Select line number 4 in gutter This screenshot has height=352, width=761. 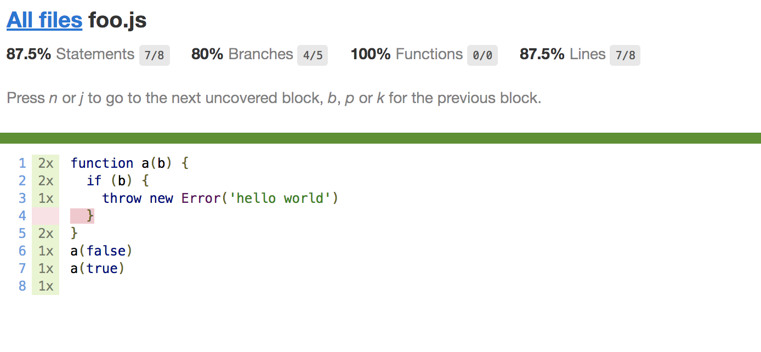[22, 216]
